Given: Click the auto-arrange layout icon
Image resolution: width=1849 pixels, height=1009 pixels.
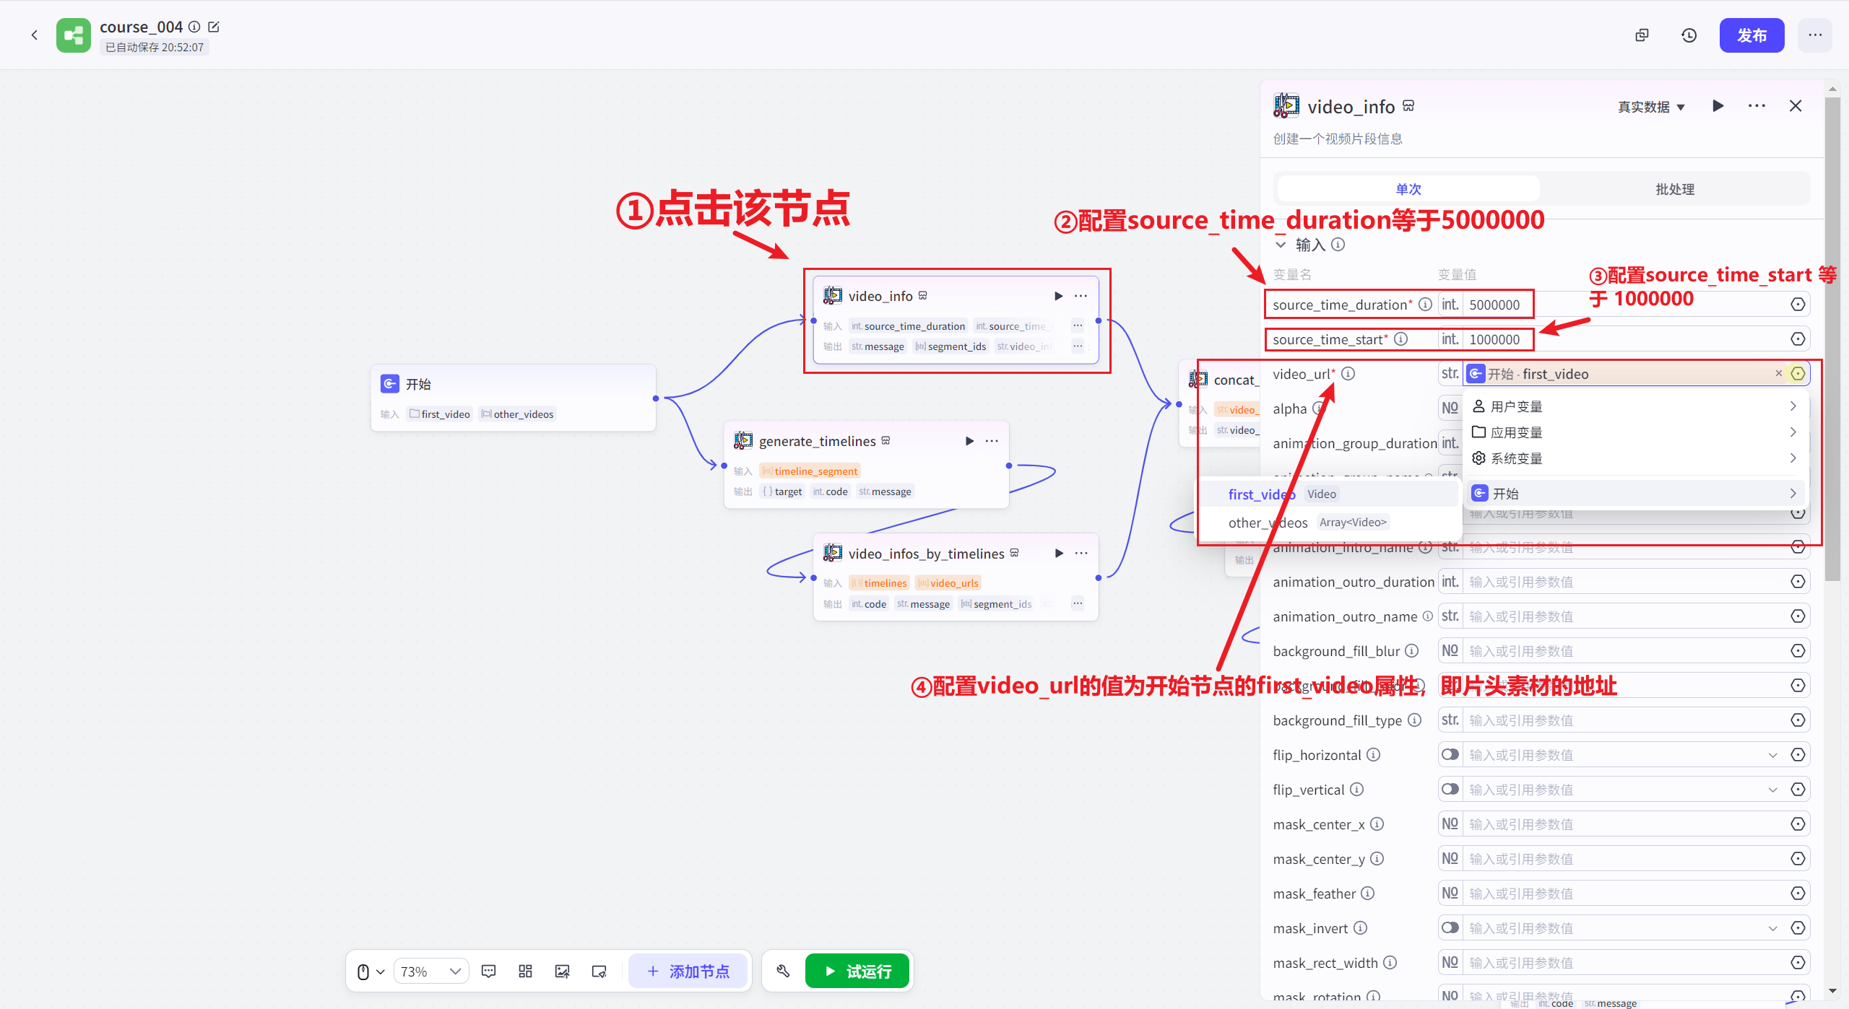Looking at the screenshot, I should 525,971.
